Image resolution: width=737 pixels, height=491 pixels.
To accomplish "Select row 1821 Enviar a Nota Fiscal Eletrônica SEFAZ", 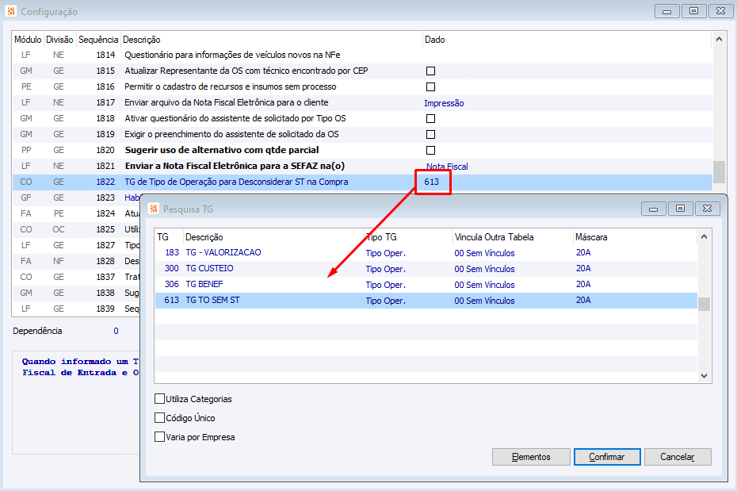I will tap(362, 166).
